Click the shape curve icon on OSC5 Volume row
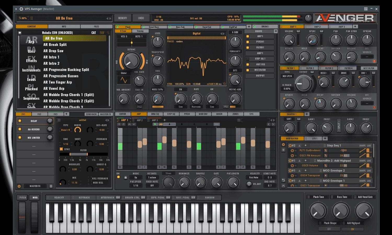Image resolution: width=392 pixels, height=235 pixels. (362, 166)
